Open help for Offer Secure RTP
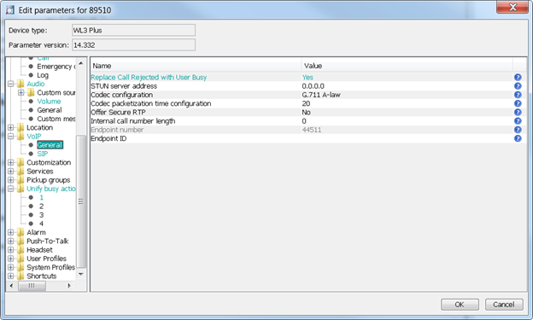This screenshot has height=320, width=533. tap(518, 112)
